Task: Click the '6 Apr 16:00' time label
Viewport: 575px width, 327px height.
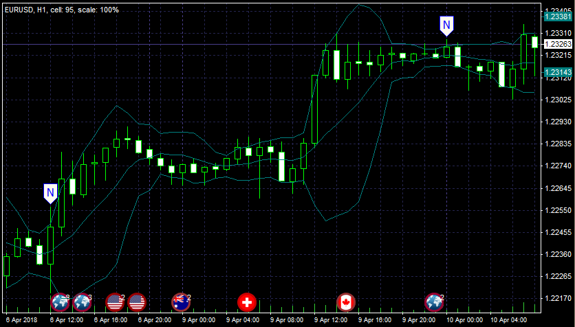Action: (111, 320)
